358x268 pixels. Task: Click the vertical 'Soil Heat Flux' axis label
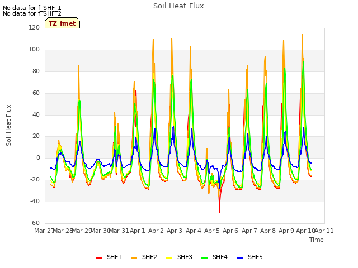click(x=8, y=125)
